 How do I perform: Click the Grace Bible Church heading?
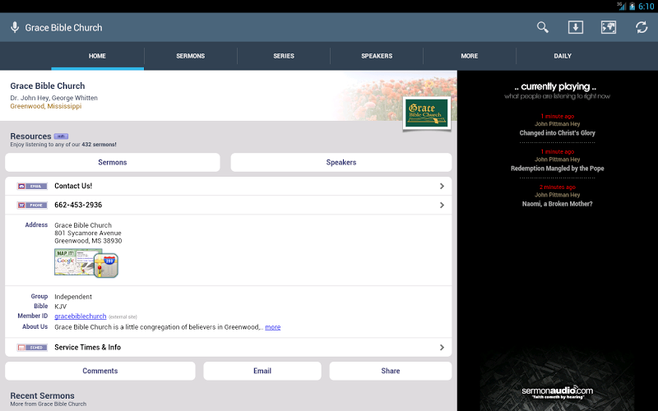click(x=48, y=86)
